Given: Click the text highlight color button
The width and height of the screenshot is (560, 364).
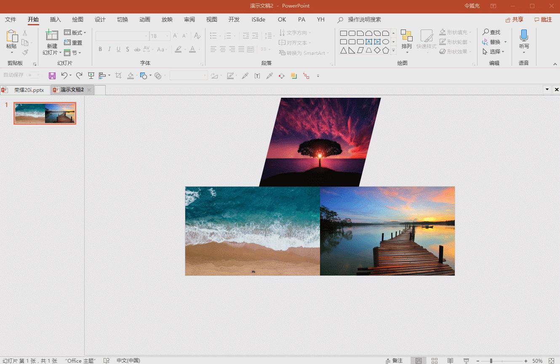Looking at the screenshot, I should point(178,49).
